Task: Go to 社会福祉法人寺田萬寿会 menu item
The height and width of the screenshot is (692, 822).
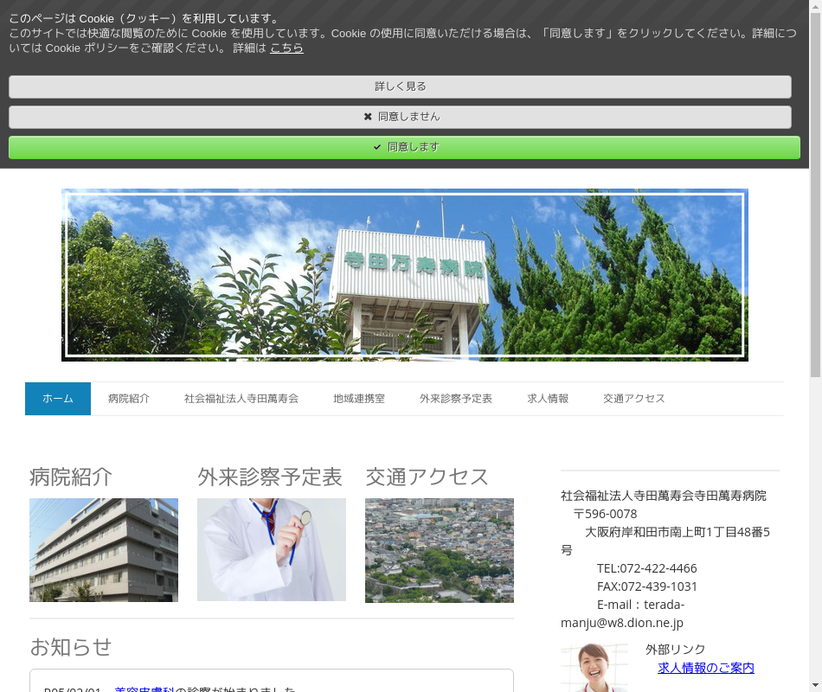Action: [x=241, y=399]
